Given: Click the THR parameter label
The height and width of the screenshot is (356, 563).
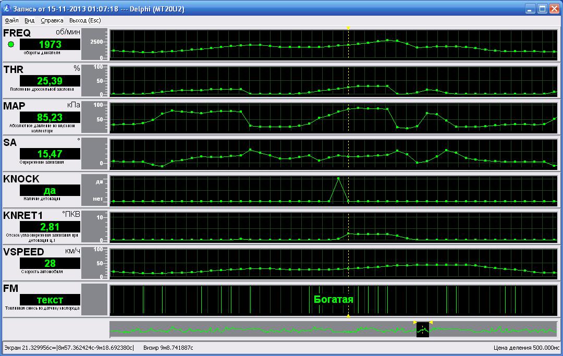Looking at the screenshot, I should 13,70.
